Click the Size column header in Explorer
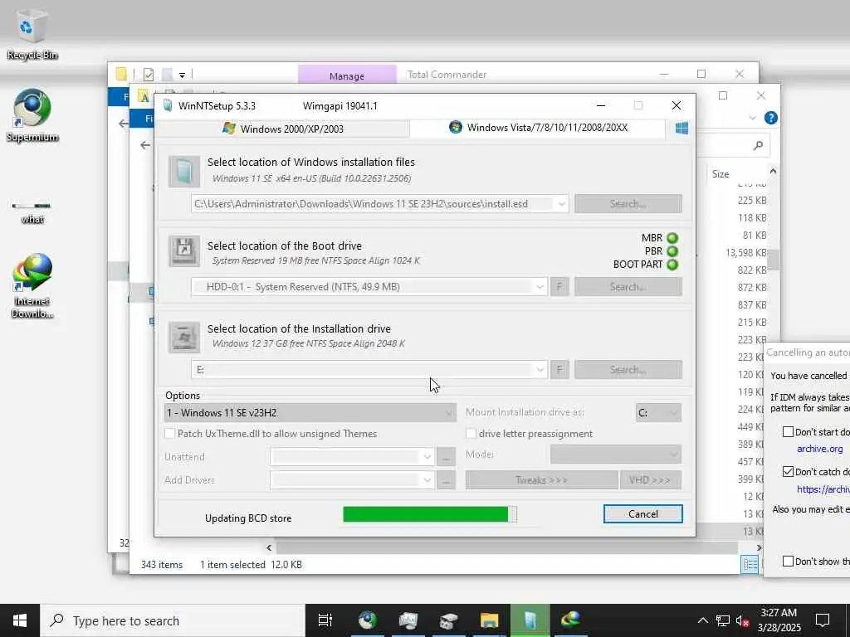Viewport: 850px width, 637px height. 721,174
